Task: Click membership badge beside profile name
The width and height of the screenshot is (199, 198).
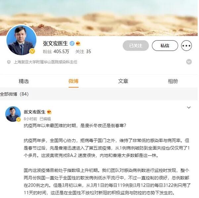Action: coord(78,43)
